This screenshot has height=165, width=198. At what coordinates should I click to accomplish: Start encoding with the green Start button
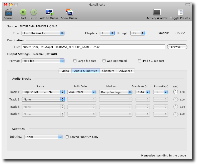[23, 12]
